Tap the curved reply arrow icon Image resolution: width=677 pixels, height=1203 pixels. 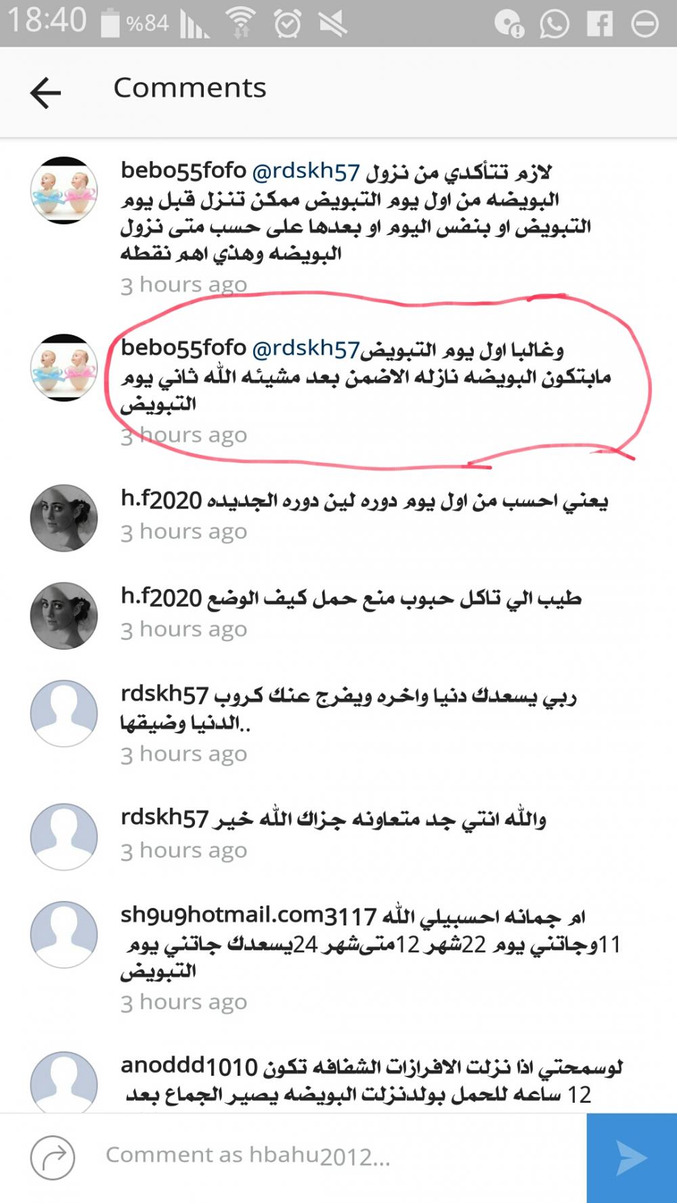click(x=53, y=1157)
